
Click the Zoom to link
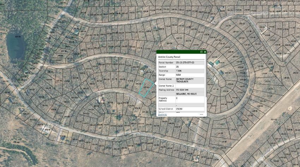[x=162, y=115]
